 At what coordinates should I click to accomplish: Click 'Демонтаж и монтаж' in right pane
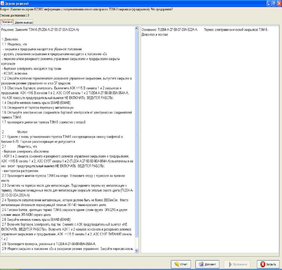155,35
